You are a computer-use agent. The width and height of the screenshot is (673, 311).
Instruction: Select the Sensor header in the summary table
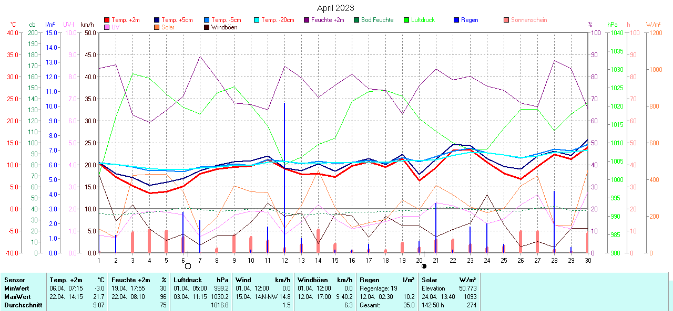tap(15, 280)
